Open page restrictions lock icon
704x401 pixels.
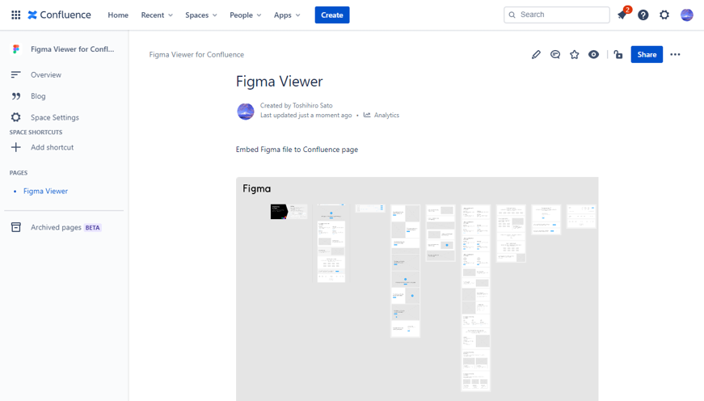pyautogui.click(x=618, y=54)
